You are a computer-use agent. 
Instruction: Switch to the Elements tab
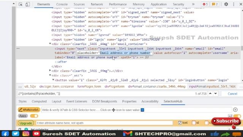(x=44, y=4)
